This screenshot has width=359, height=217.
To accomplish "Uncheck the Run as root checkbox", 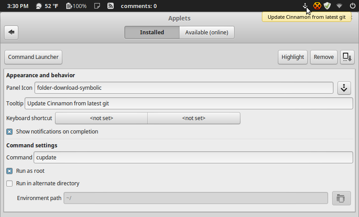I will 9,171.
